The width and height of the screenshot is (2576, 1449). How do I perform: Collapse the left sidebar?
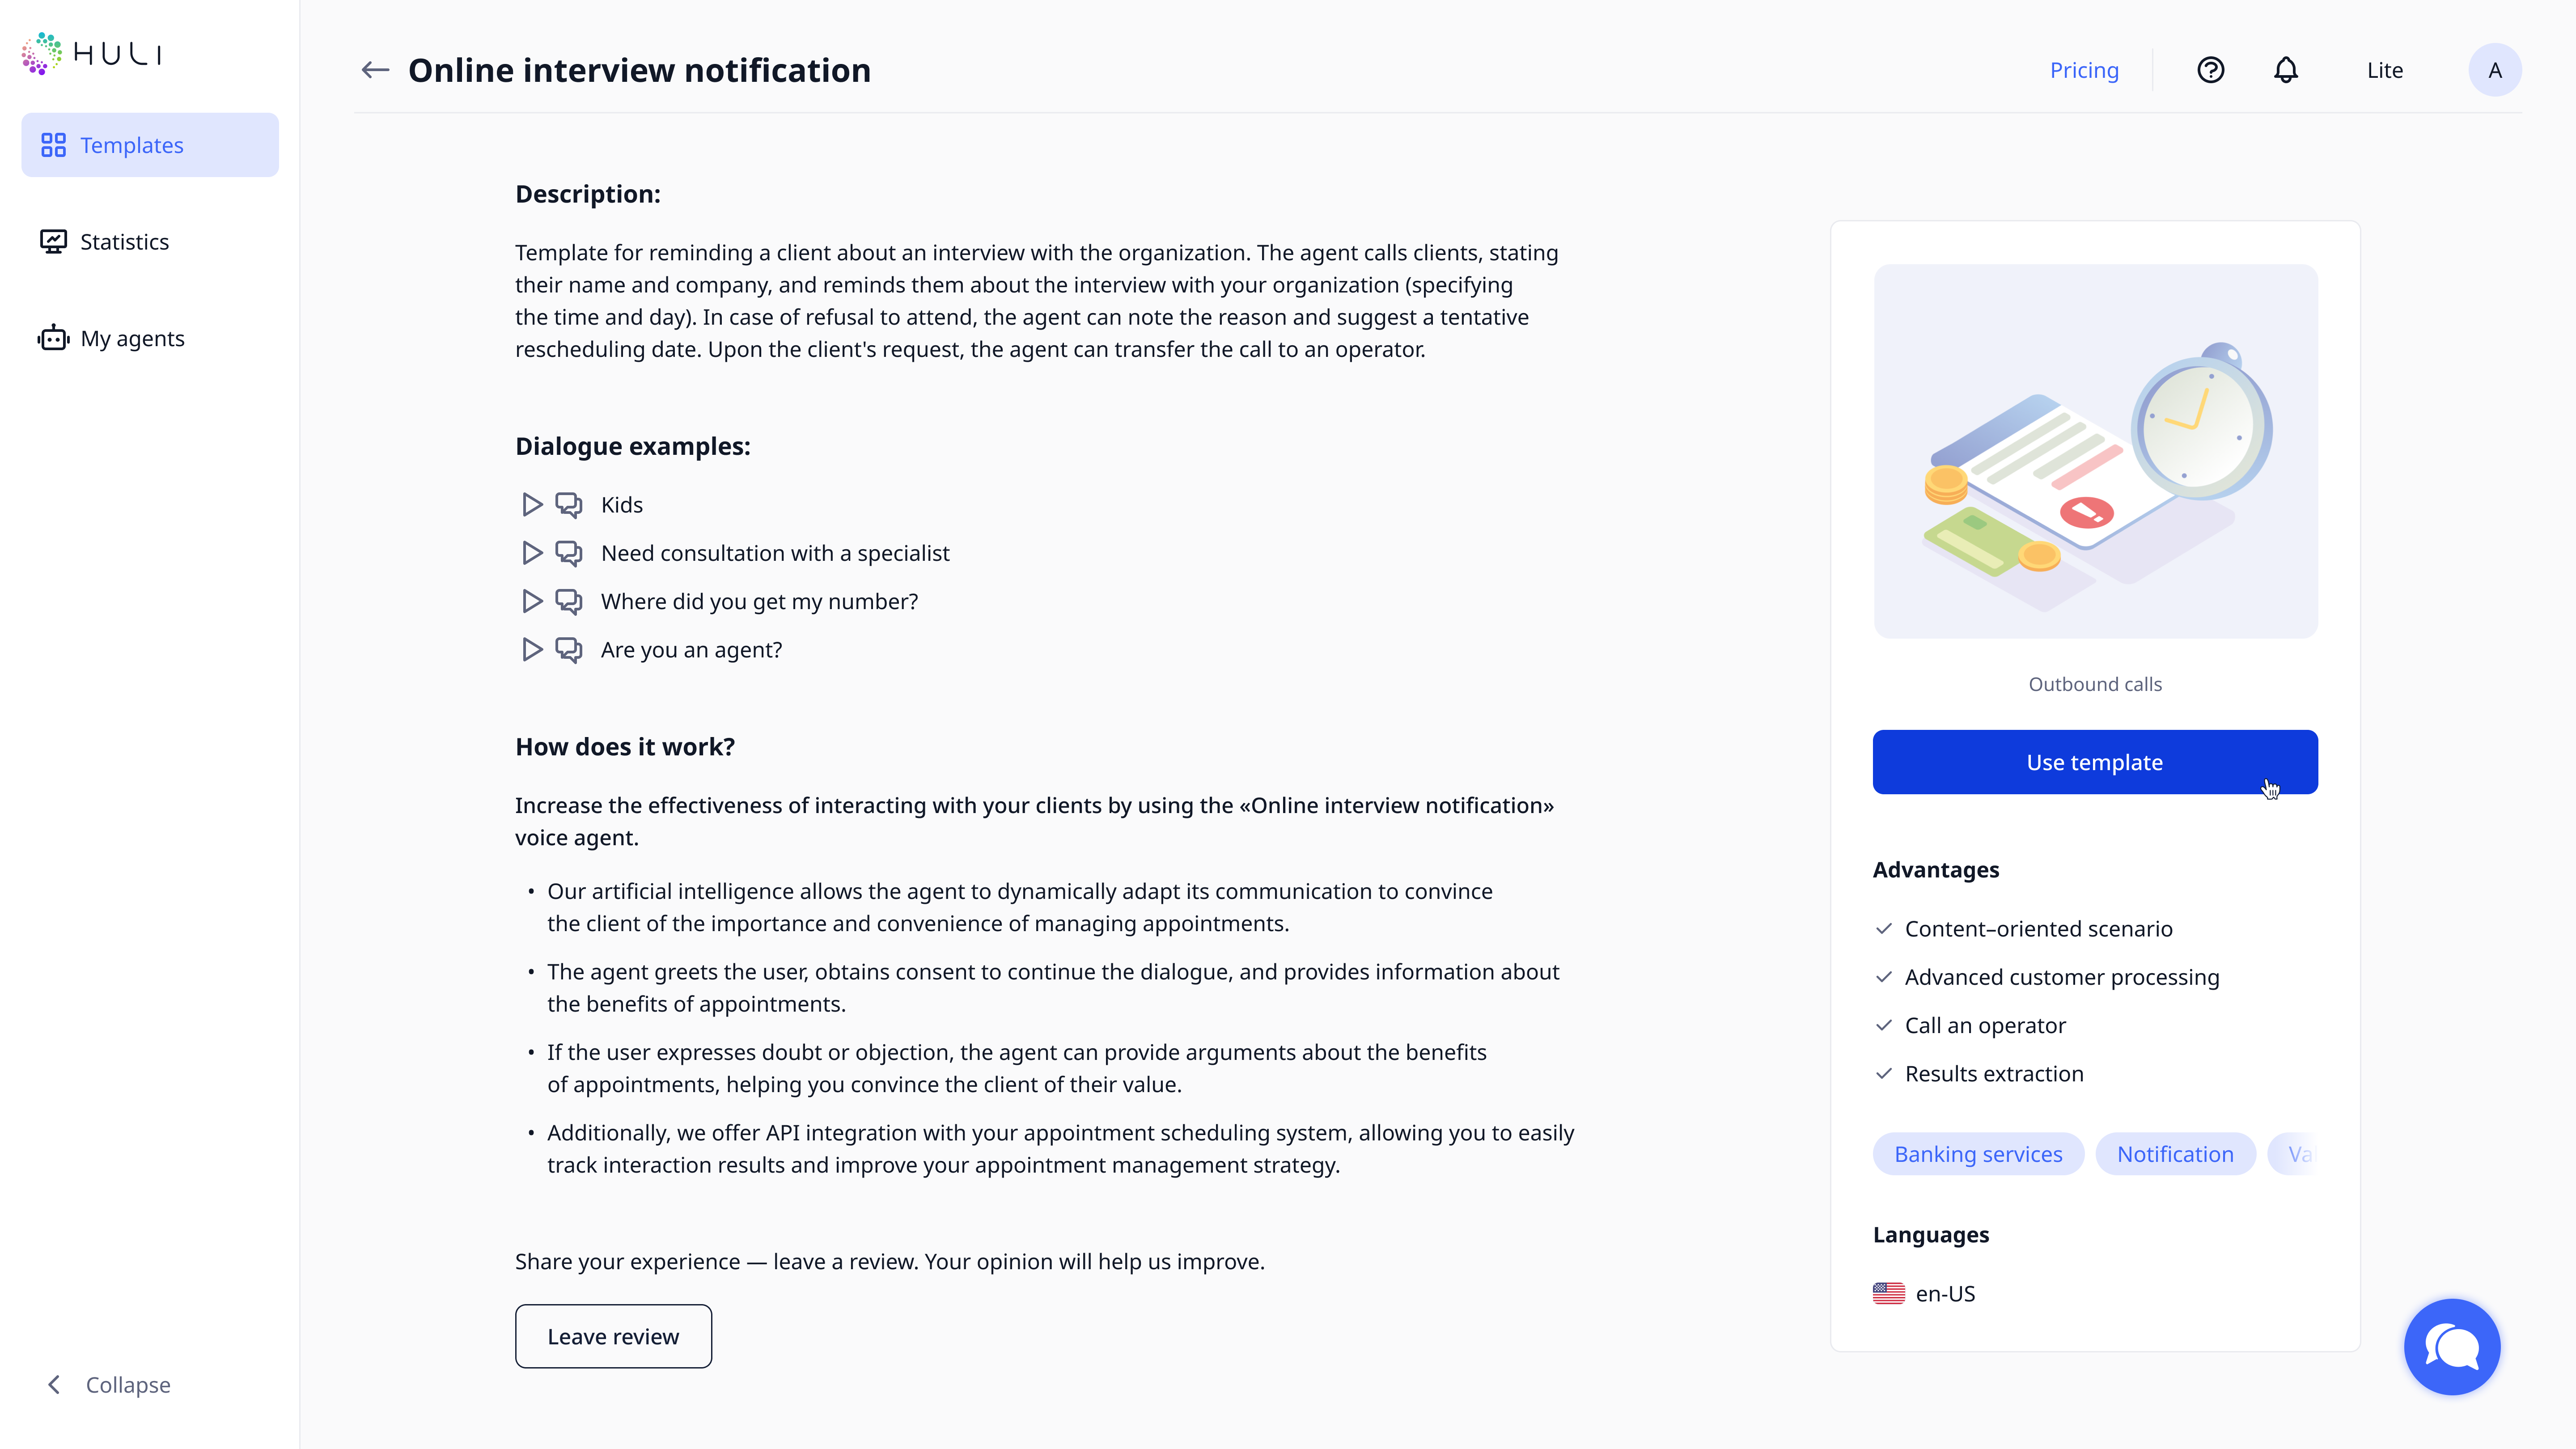coord(110,1385)
